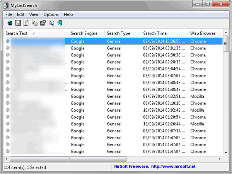Open Properties via the toolbar icon
Viewport: 232px width, 174px height.
43,23
